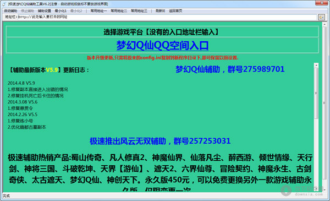Select 最小化1 in the menu bar
The height and width of the screenshot is (201, 330).
tap(61, 11)
